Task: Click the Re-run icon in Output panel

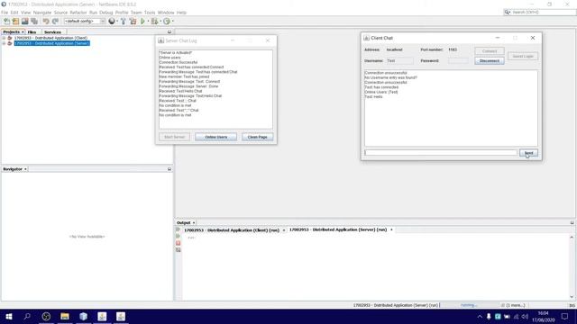Action: point(179,229)
